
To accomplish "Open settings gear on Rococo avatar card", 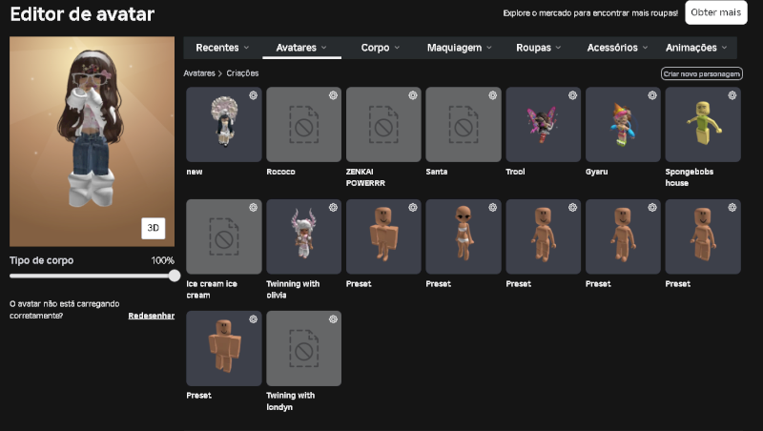I will click(333, 95).
